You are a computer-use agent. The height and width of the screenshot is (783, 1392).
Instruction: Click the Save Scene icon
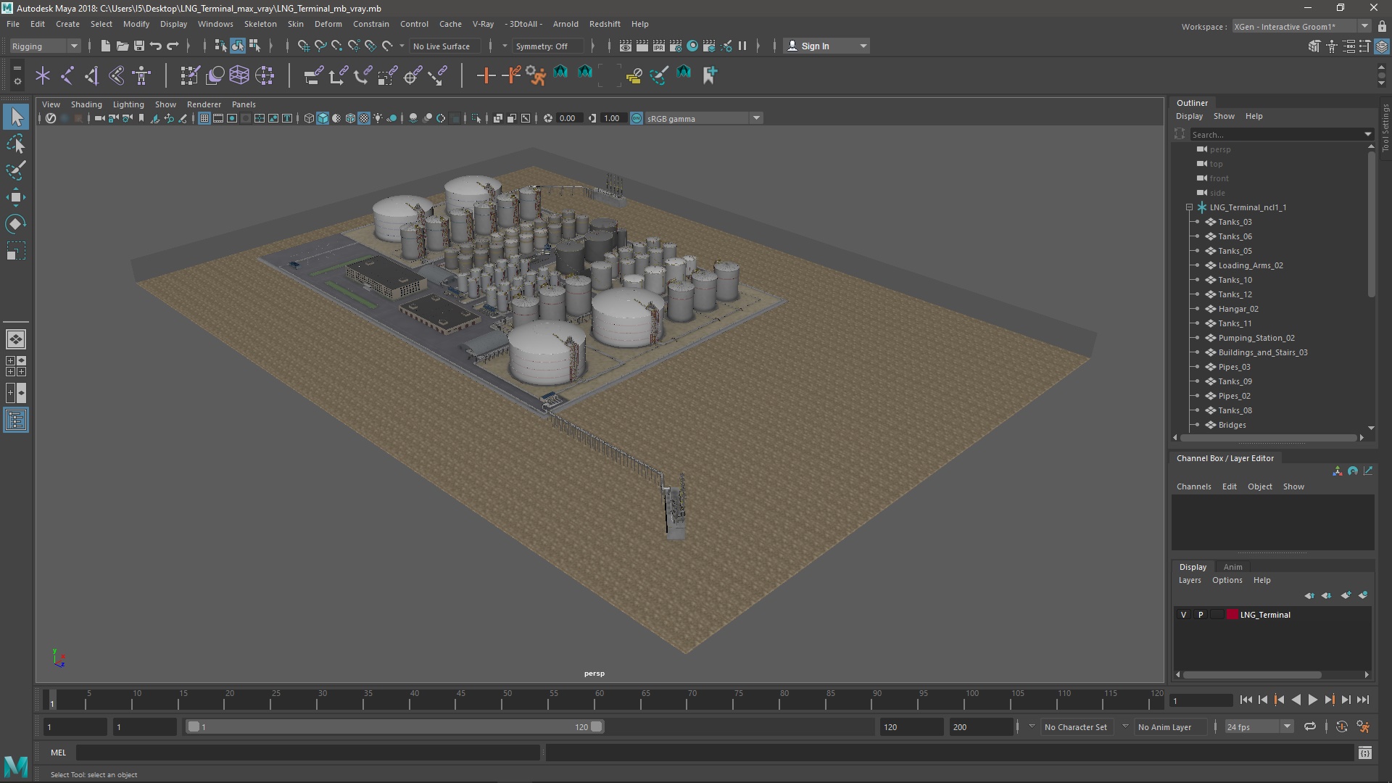139,46
